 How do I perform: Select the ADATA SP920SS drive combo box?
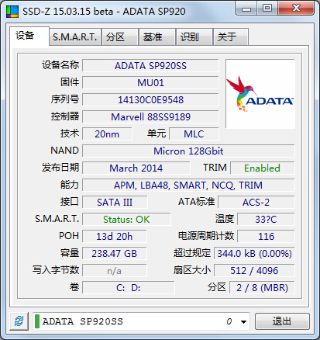141,321
